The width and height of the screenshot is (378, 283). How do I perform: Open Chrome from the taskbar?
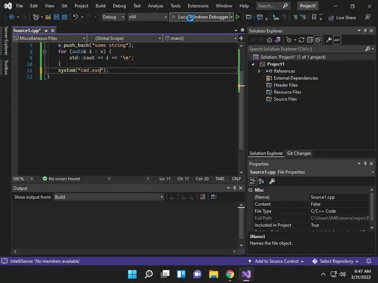[230, 274]
